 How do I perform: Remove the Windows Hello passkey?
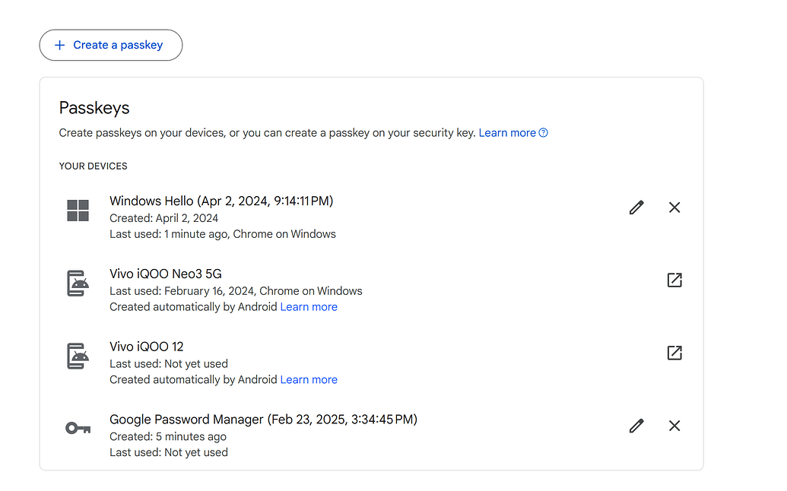(x=674, y=207)
